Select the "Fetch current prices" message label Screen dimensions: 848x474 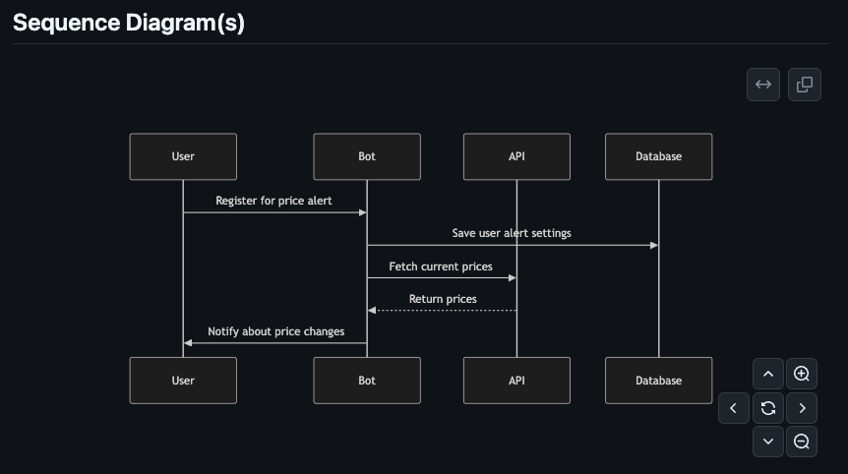441,267
